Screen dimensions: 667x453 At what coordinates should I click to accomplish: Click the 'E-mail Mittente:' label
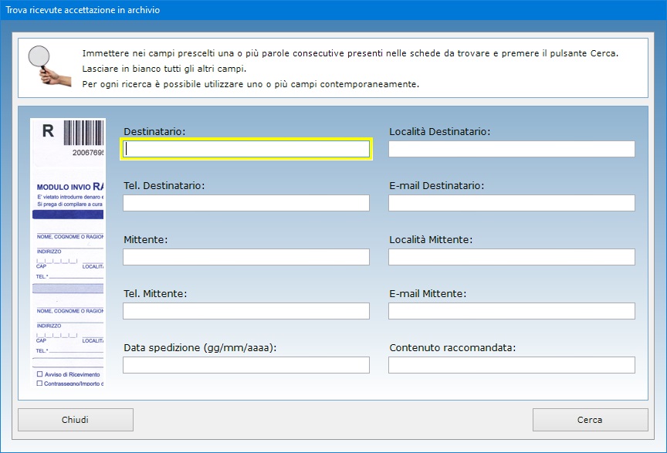428,293
